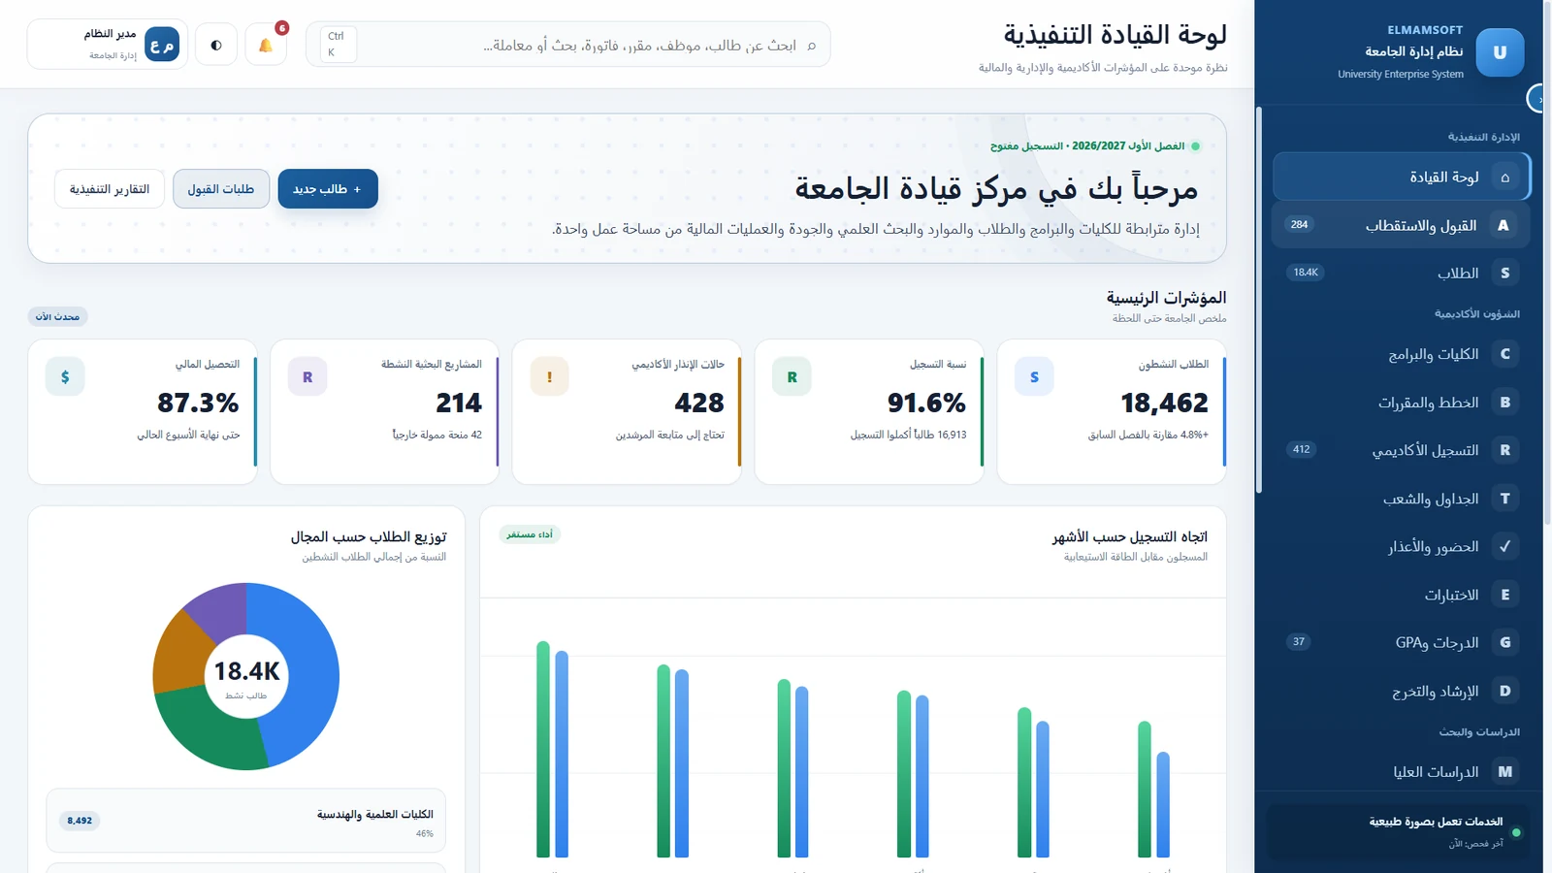1552x873 pixels.
Task: Open the حالات الإنذار الأكاديمي 428 card
Action: coord(627,411)
